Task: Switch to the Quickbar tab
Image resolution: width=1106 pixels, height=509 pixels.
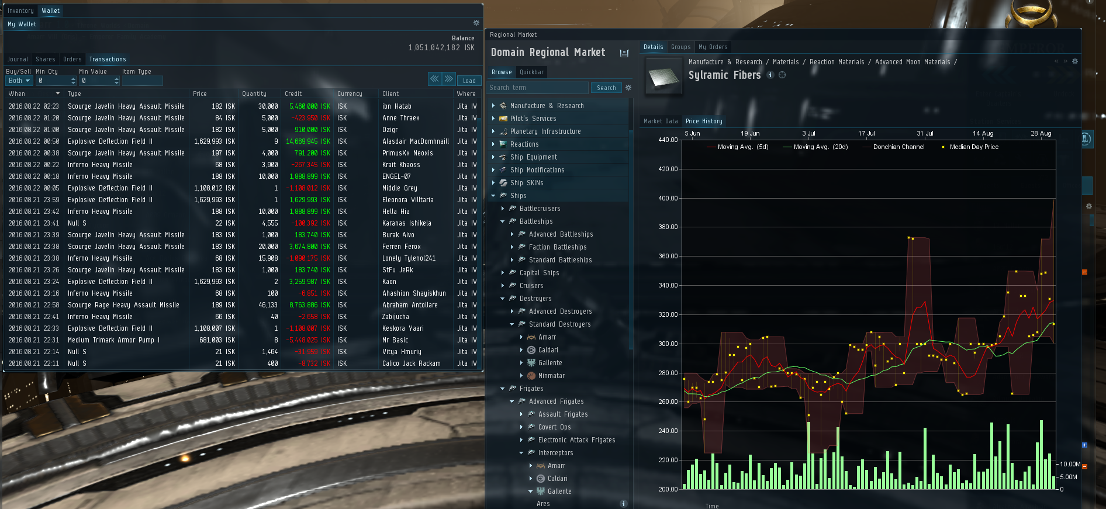Action: (x=531, y=72)
